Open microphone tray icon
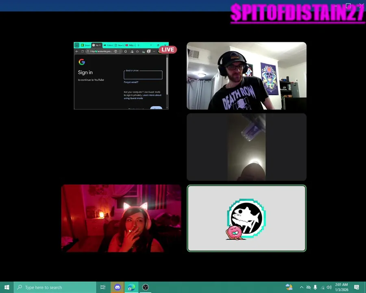Screen dimensions: 366x293 click(x=315, y=287)
